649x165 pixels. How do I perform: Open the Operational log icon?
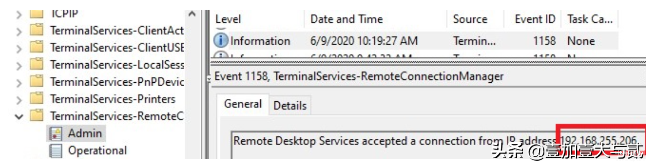(x=55, y=151)
